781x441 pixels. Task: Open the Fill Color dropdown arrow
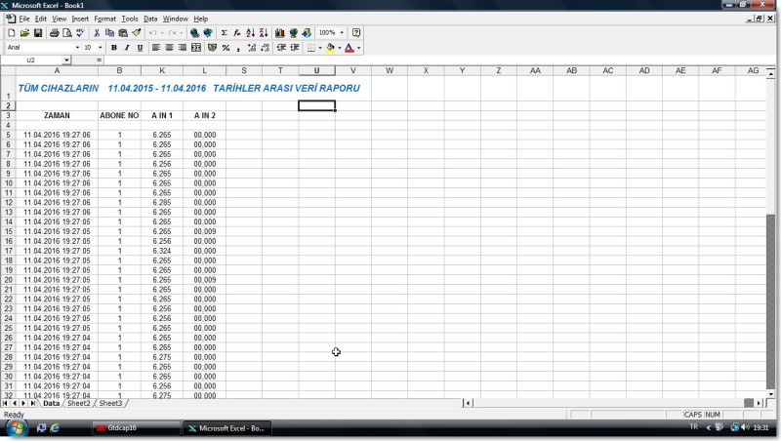[339, 48]
